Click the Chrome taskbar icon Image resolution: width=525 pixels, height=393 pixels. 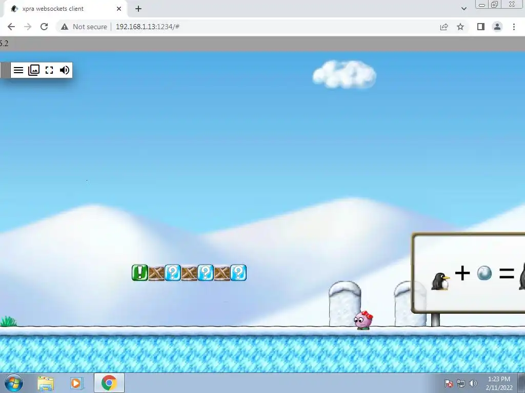tap(109, 383)
